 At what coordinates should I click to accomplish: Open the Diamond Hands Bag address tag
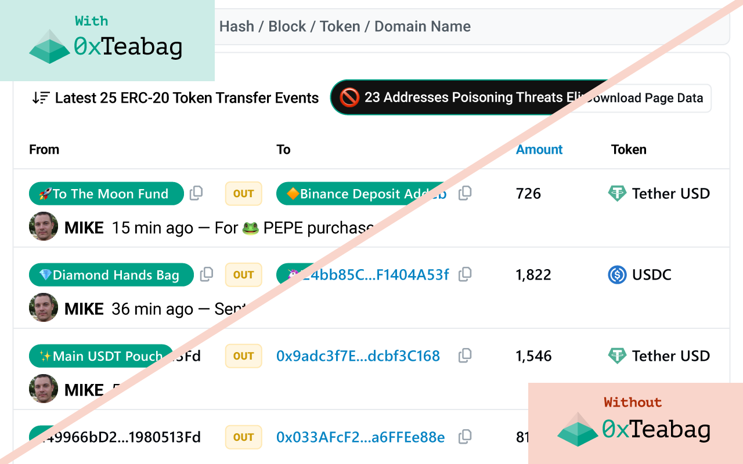coord(111,275)
